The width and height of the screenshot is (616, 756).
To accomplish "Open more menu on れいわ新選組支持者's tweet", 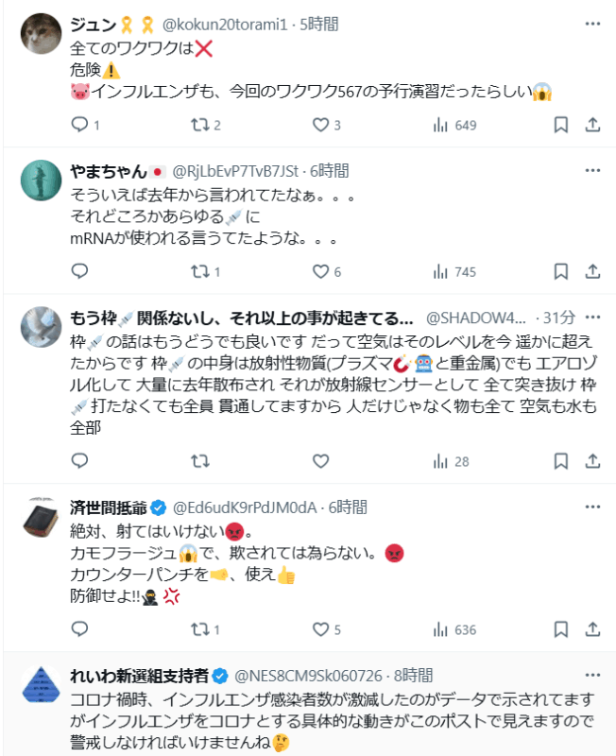I will [x=592, y=676].
